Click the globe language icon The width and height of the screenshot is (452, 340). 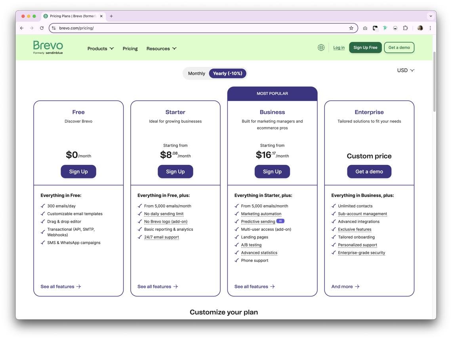point(321,47)
